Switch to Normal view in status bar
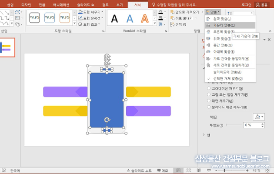This screenshot has height=174, width=274. (178, 171)
